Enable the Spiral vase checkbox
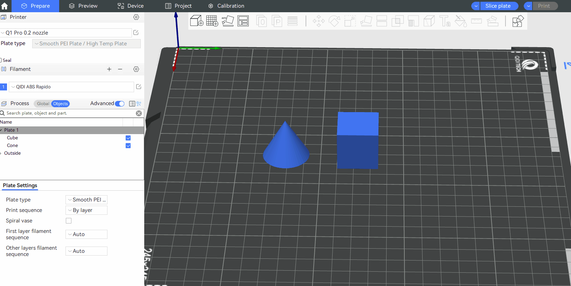Image resolution: width=571 pixels, height=286 pixels. pyautogui.click(x=69, y=221)
